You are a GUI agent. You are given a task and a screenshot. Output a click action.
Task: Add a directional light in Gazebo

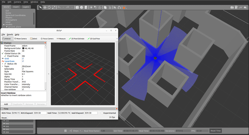[x=100, y=8]
